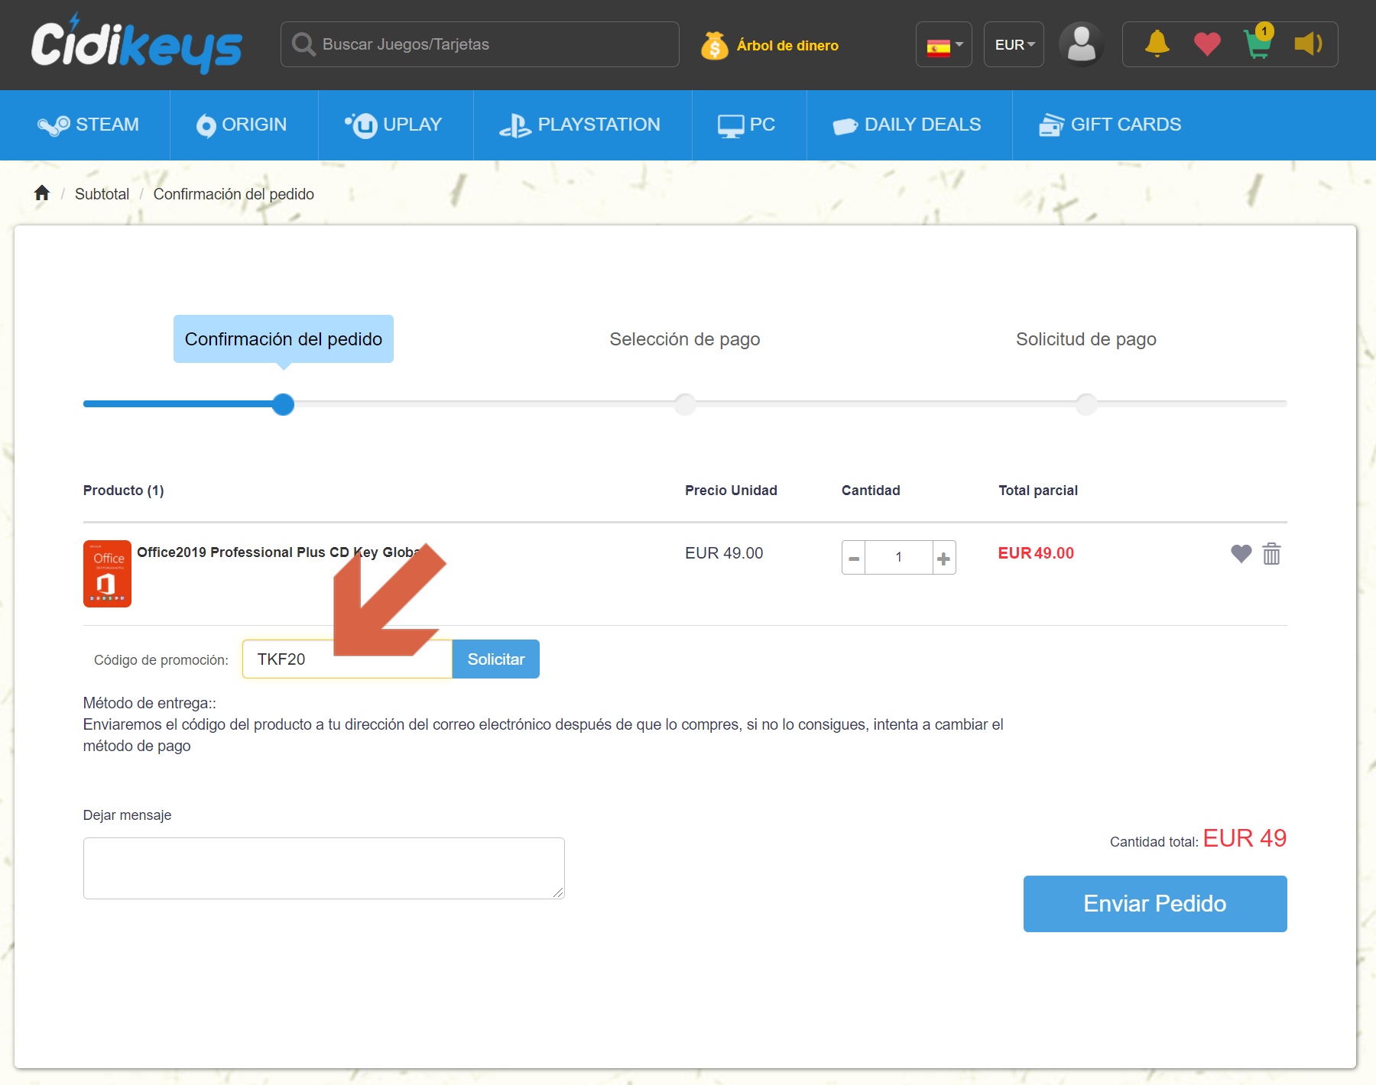Select the Confirmación del pedido step

(x=284, y=338)
